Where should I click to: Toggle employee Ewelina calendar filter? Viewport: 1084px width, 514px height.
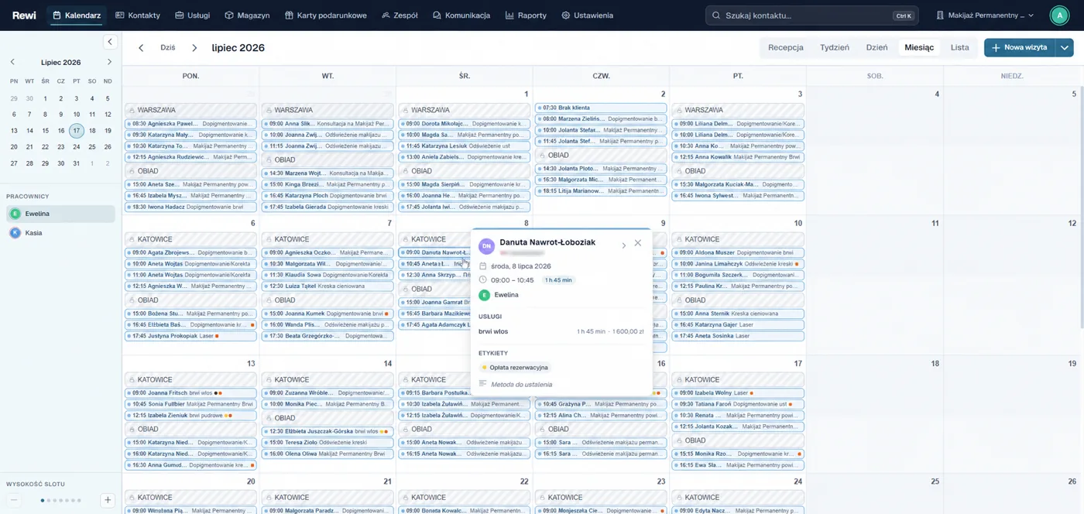[60, 214]
